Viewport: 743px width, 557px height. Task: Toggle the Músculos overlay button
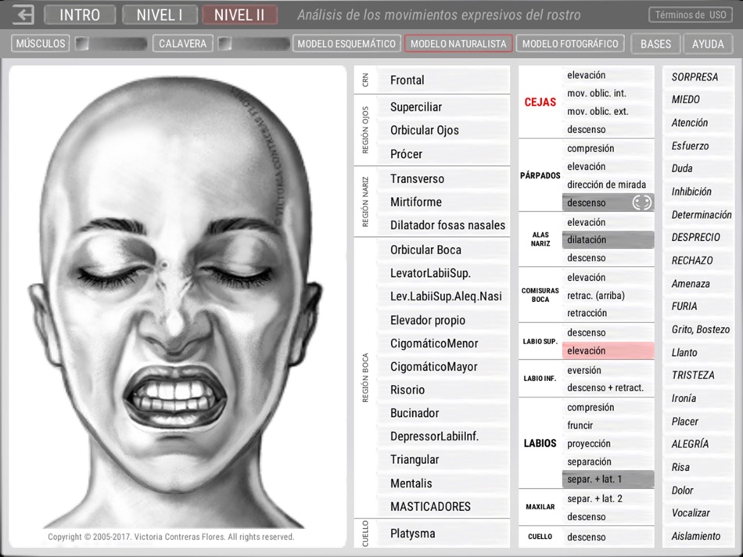pos(41,44)
